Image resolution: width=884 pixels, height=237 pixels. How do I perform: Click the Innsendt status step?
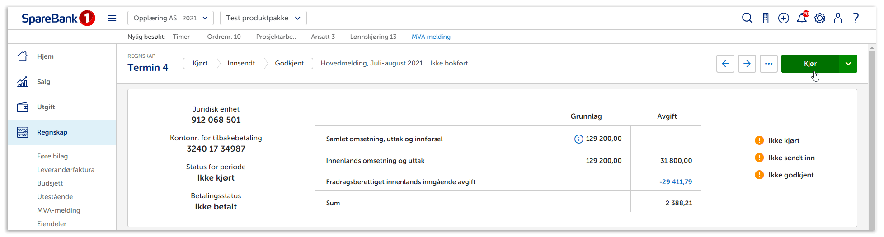[x=241, y=63]
